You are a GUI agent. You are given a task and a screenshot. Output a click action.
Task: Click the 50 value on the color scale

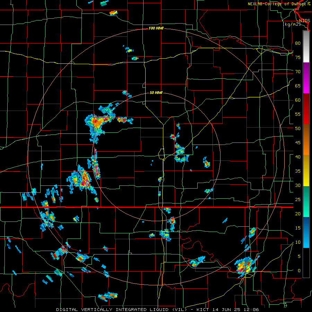[298, 128]
